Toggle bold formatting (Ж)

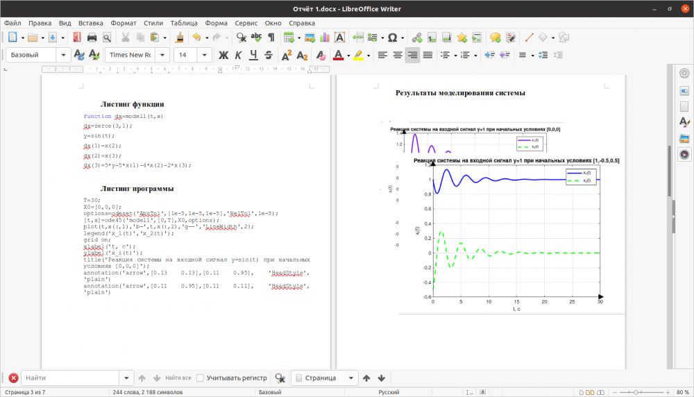click(x=223, y=55)
